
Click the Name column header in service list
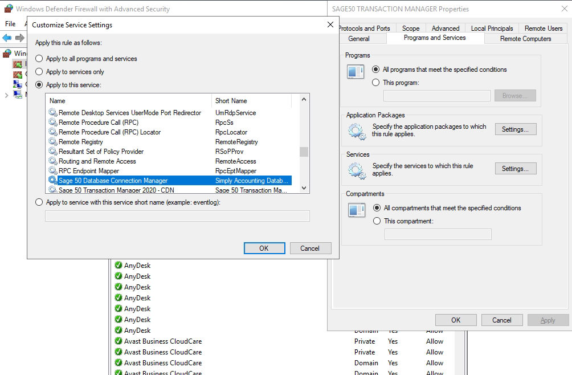click(128, 101)
